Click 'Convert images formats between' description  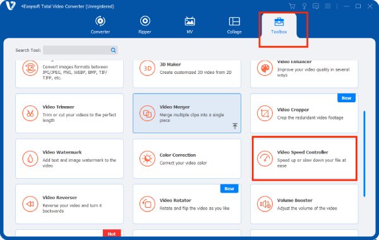pos(75,72)
